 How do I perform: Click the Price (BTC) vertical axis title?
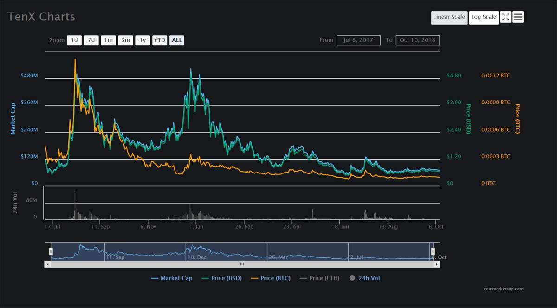coord(518,119)
